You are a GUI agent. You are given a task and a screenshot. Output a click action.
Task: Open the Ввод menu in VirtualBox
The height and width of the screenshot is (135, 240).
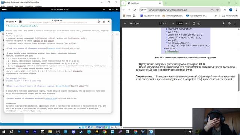[21, 6]
